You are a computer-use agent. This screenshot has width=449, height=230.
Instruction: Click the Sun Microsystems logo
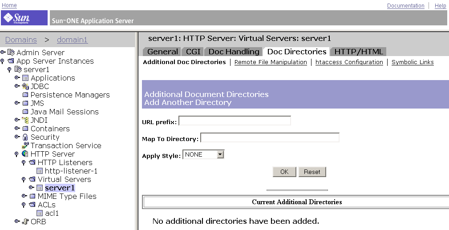point(24,18)
